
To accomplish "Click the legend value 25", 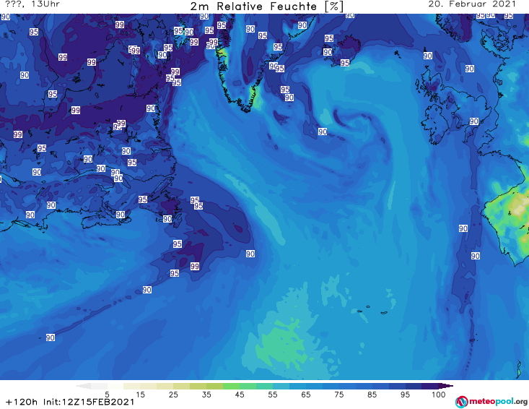I will [173, 395].
